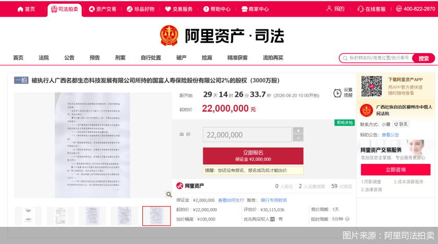Click the 即将开始 status badge

(345, 123)
